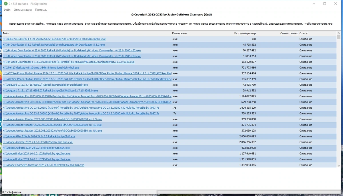Select Acrobat Reader en_US.exe link
The height and width of the screenshot is (196, 343).
52,119
